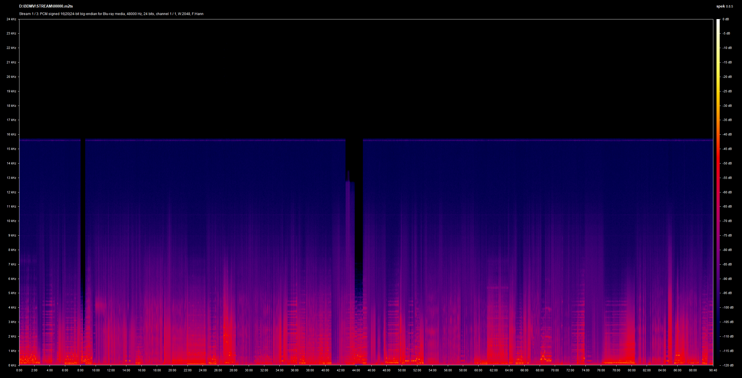Screen dimensions: 742x378
Task: Pick the "-90 dB" level label
Action: [x=727, y=279]
